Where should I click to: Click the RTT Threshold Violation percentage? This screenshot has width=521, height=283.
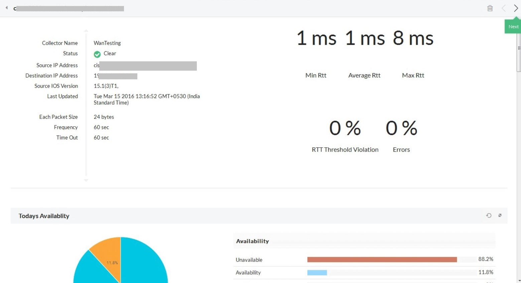pyautogui.click(x=345, y=128)
